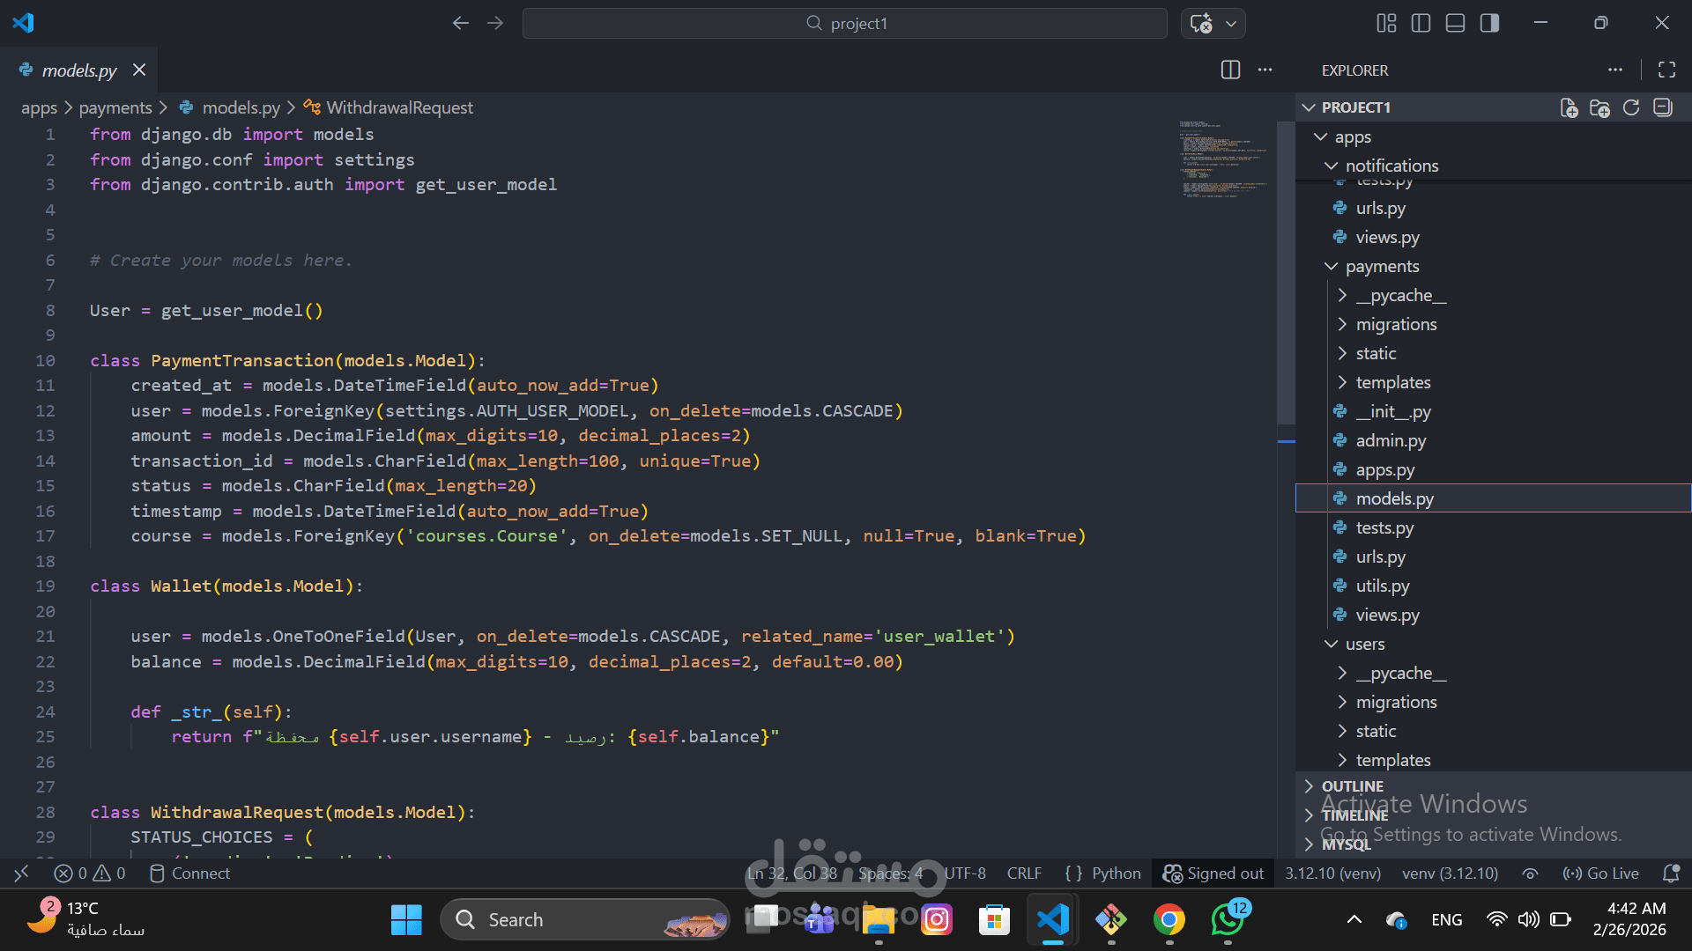Expand the OUTLINE section
The width and height of the screenshot is (1692, 951).
tap(1352, 785)
